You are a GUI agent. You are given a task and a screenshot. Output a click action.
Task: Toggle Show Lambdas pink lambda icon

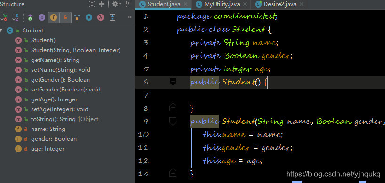tap(100, 17)
